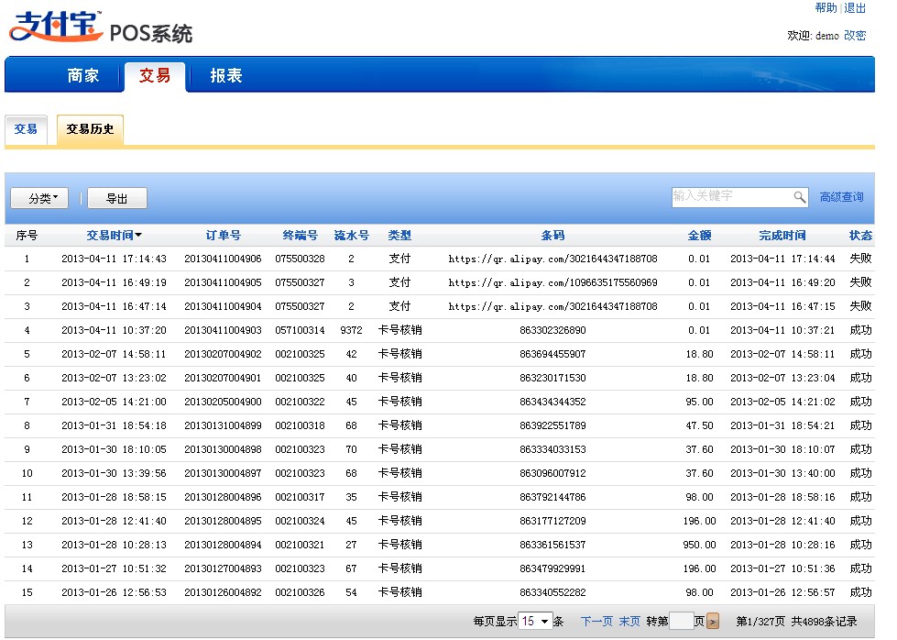Sort by 状态 column header
Viewport: 897px width, 640px height.
[860, 236]
